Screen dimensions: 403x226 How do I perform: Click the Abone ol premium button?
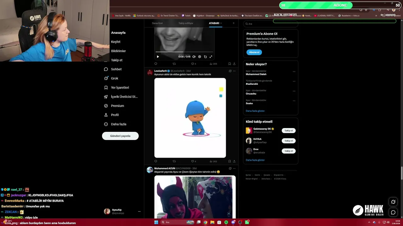click(254, 52)
